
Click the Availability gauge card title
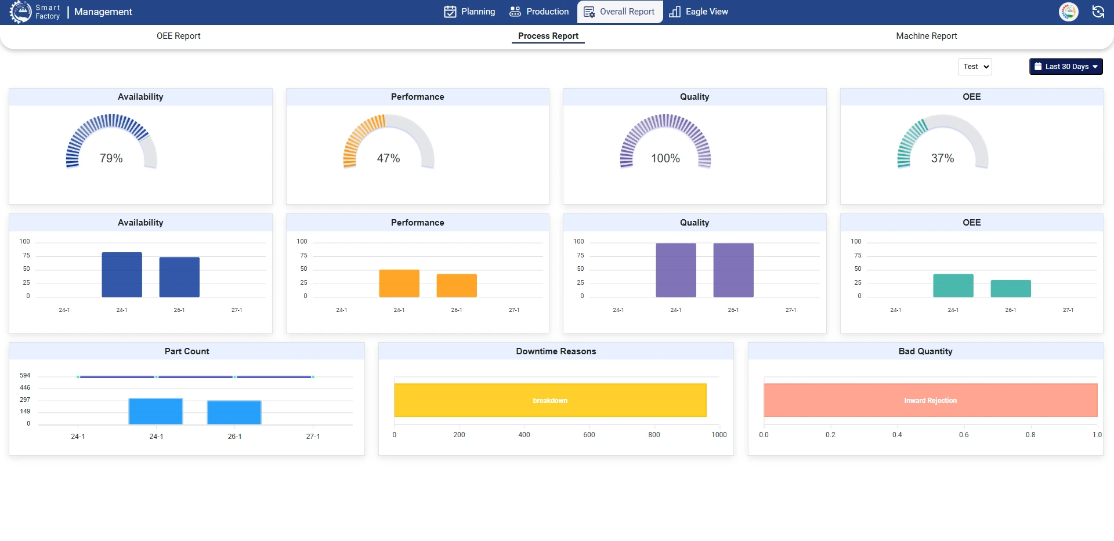(140, 97)
